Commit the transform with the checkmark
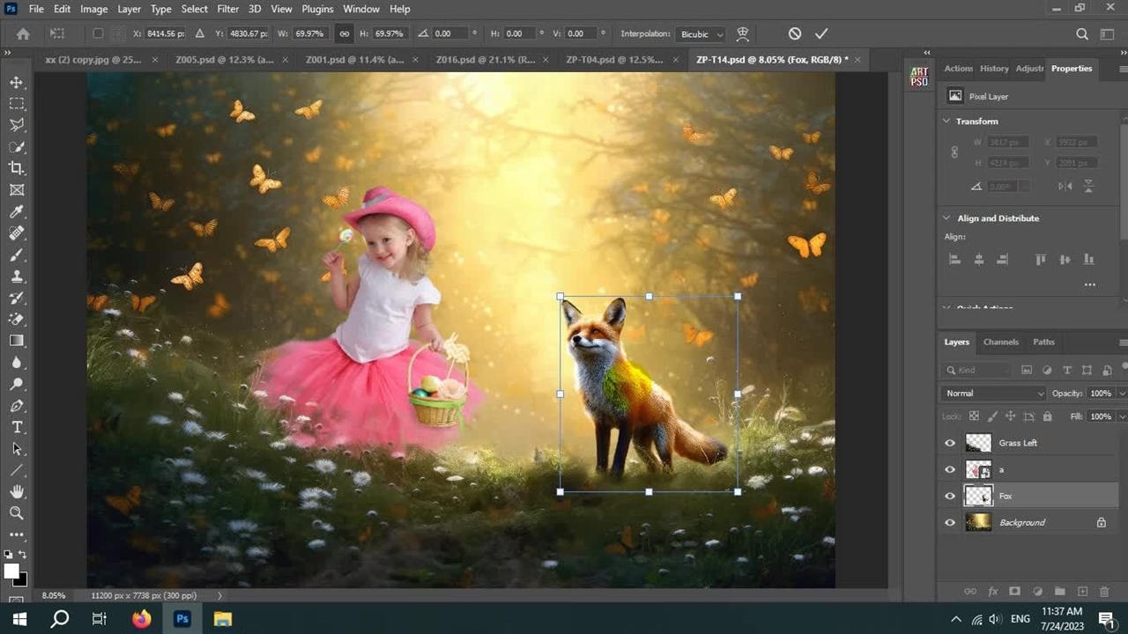The image size is (1128, 634). tap(821, 33)
